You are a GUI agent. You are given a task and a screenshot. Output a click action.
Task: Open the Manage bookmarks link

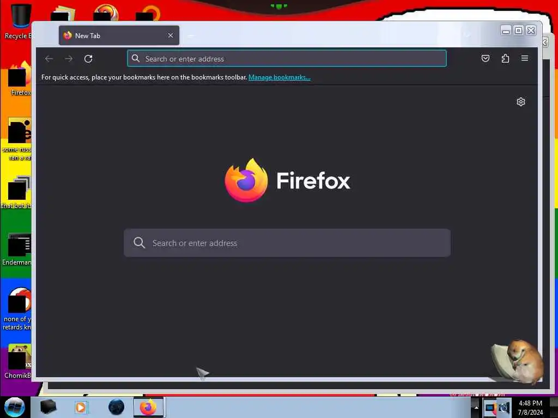coord(280,77)
